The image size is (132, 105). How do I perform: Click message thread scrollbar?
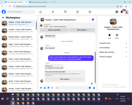[95, 67]
